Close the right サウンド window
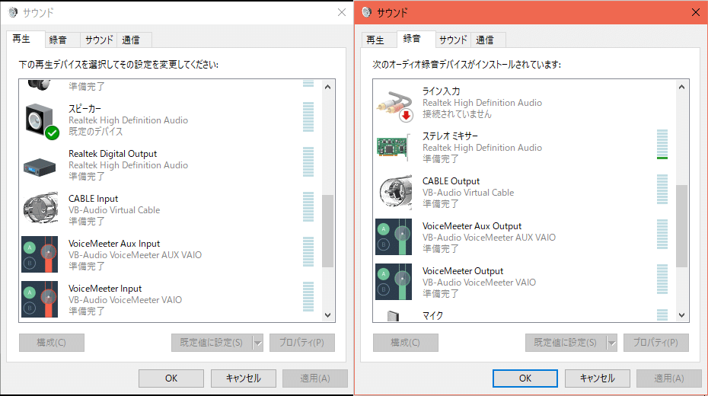Screen dimensions: 708x396 click(x=696, y=12)
